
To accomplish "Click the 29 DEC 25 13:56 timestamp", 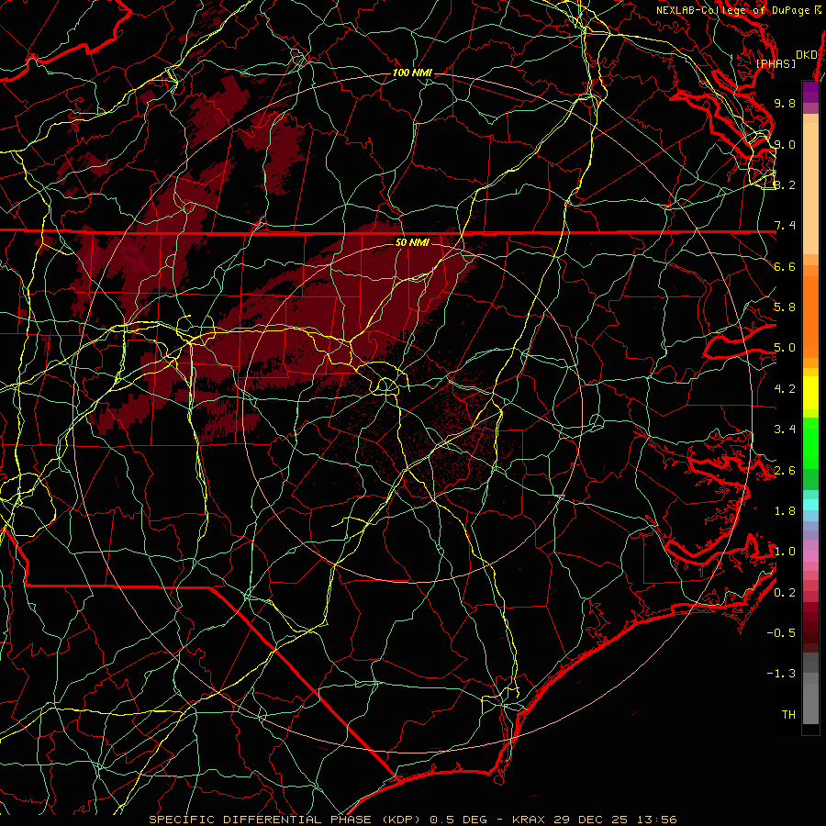I will (x=615, y=820).
